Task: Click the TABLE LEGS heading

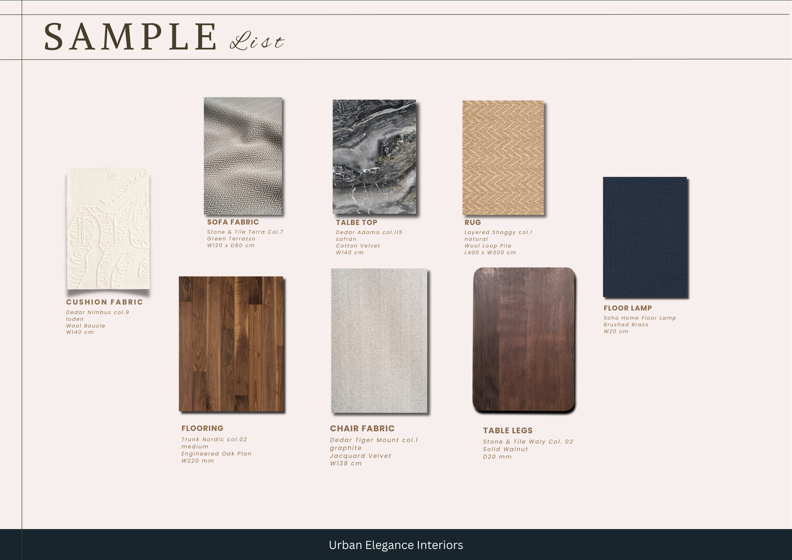Action: point(508,431)
